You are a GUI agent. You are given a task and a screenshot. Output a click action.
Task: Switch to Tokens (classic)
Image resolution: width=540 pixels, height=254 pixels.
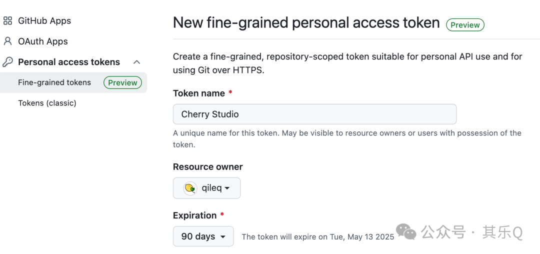pos(47,103)
